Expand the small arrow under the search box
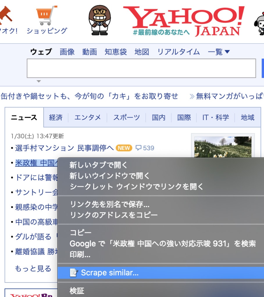The width and height of the screenshot is (264, 297). coord(39,81)
